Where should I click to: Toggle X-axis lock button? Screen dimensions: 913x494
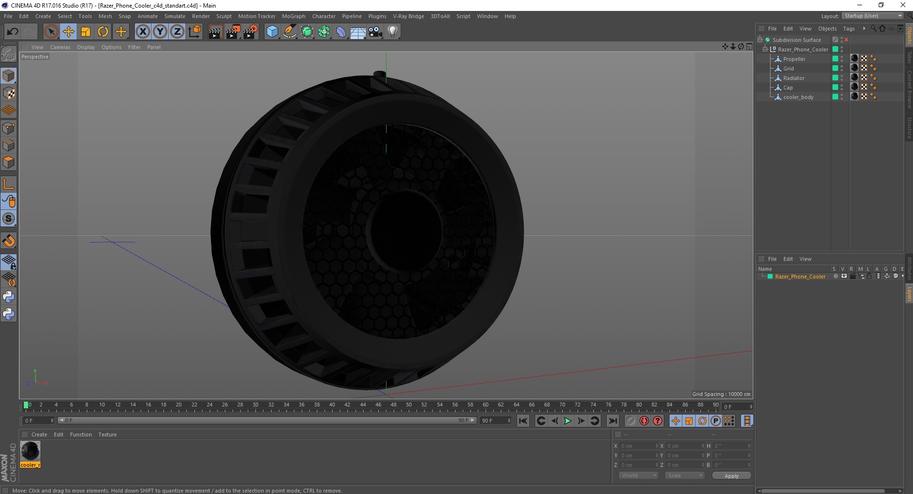tap(142, 32)
